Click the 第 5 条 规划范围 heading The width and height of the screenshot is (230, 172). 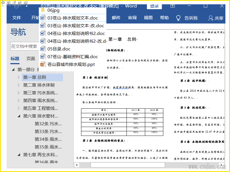193,108
